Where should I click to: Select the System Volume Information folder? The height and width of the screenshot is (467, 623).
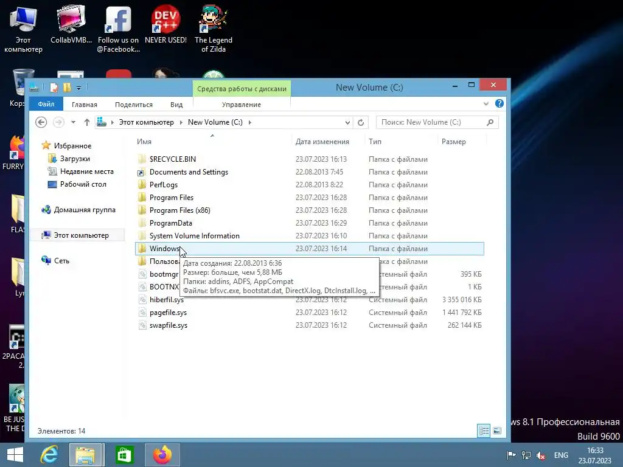coord(194,235)
